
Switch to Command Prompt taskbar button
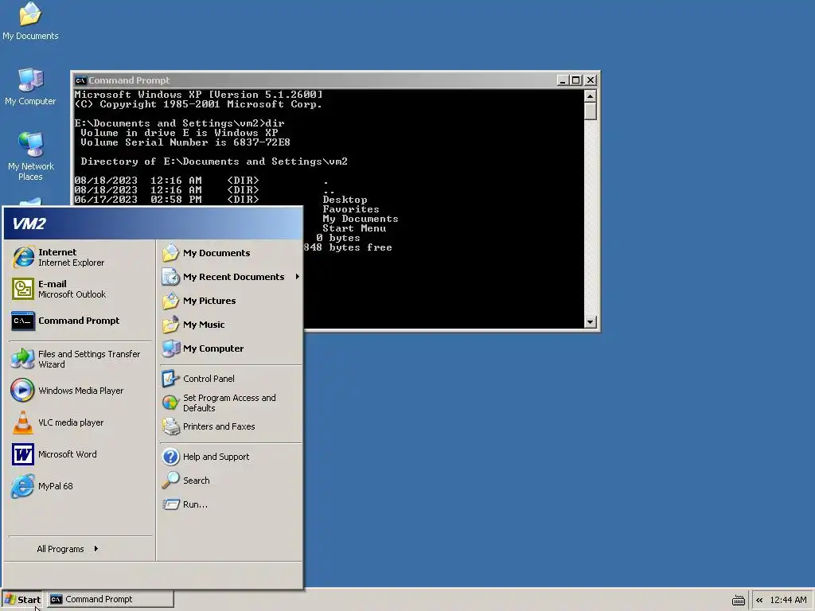click(x=110, y=599)
